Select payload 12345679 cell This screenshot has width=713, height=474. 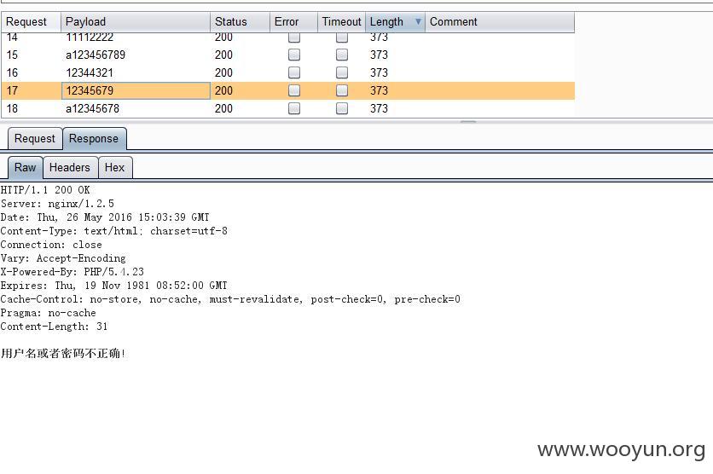pyautogui.click(x=136, y=90)
